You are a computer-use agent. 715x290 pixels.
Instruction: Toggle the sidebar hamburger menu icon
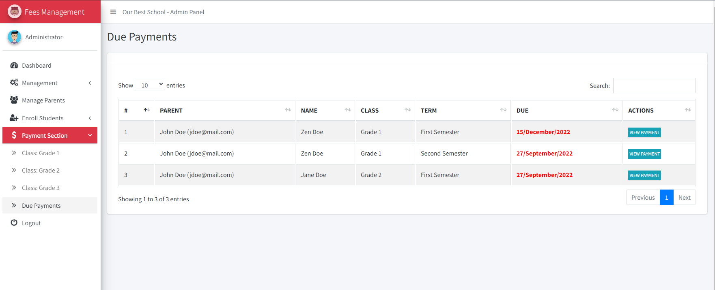click(113, 12)
